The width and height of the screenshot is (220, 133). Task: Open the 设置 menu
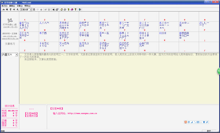tap(19, 6)
